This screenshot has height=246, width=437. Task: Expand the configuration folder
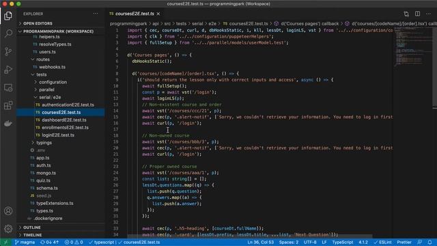pyautogui.click(x=61, y=82)
